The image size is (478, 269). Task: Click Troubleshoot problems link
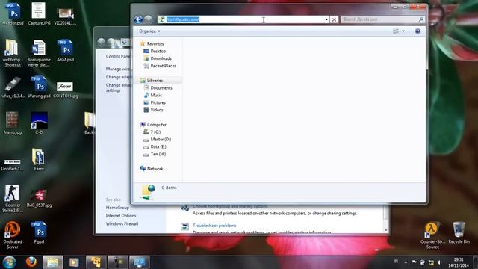214,226
